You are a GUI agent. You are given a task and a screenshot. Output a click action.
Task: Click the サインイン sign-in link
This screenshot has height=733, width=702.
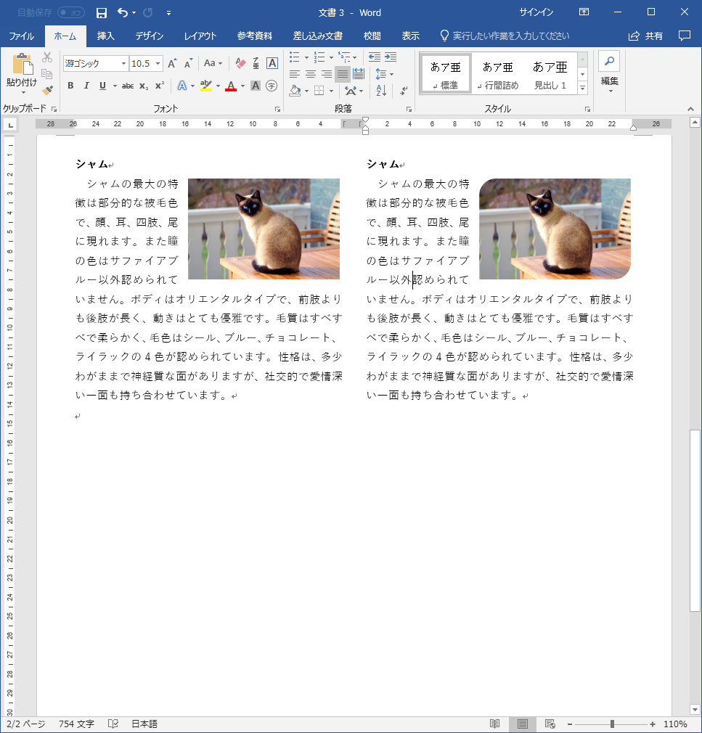point(536,12)
